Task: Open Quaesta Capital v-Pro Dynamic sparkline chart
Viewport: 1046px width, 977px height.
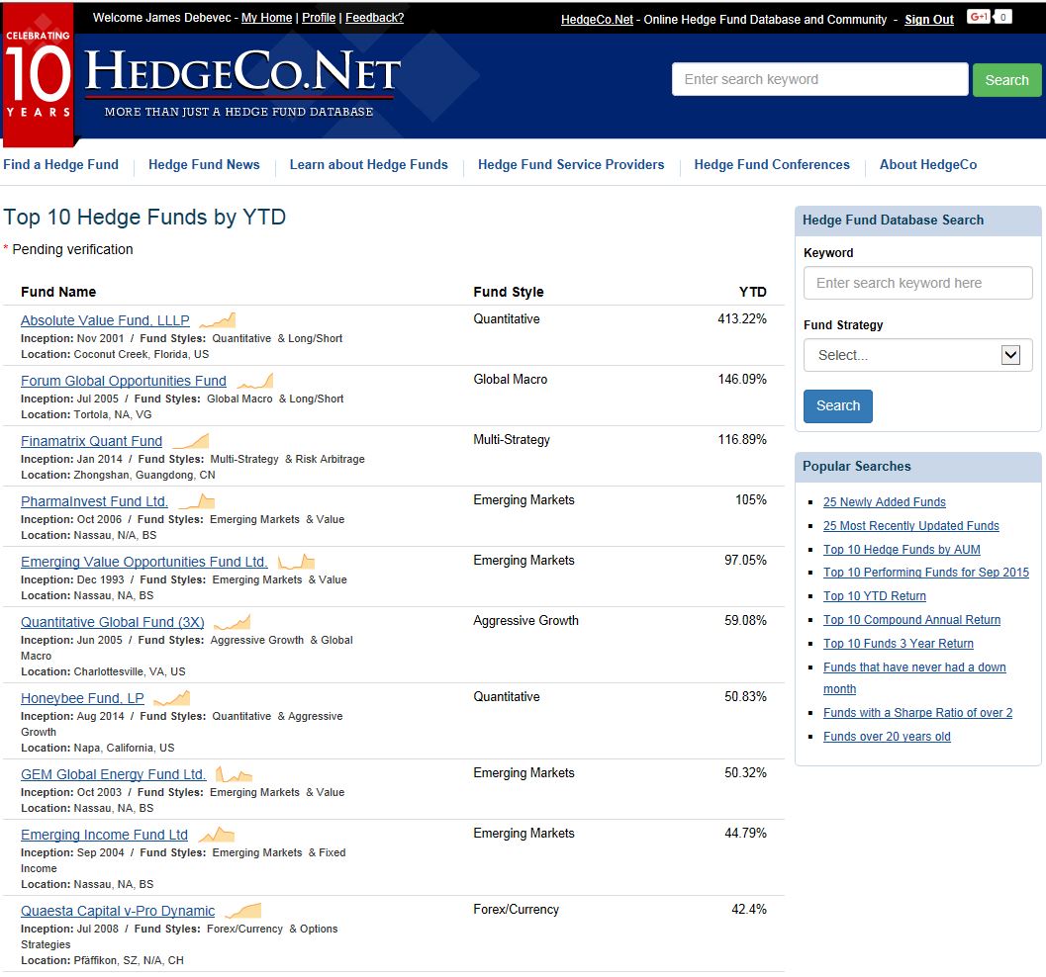Action: pos(242,911)
